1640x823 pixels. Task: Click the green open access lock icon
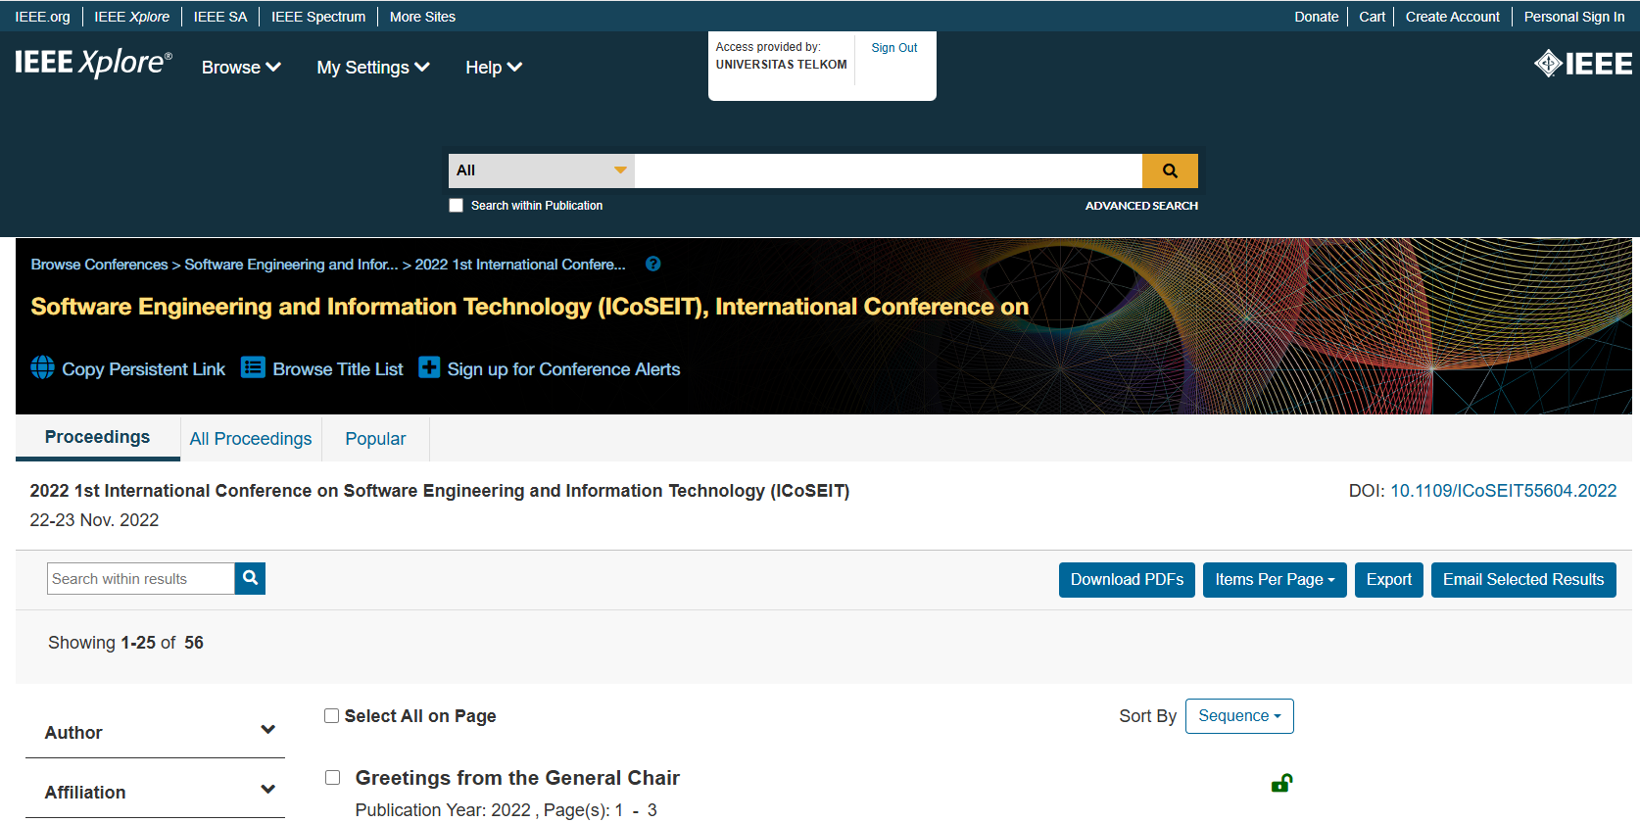point(1280,783)
